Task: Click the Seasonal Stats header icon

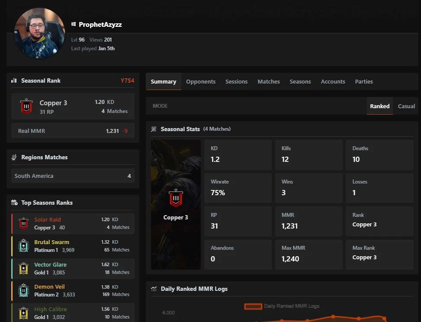Action: [x=154, y=129]
